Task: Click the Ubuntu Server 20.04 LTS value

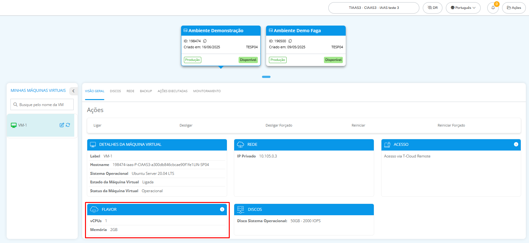Action: (153, 174)
